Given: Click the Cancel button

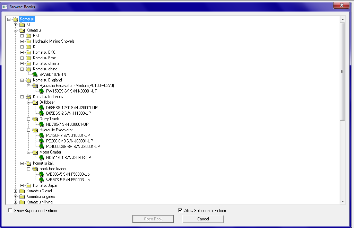Looking at the screenshot, I should click(203, 219).
